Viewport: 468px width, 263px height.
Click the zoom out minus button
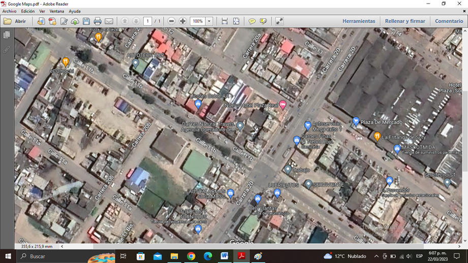(171, 21)
